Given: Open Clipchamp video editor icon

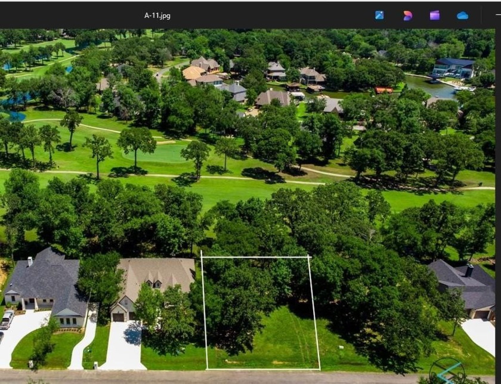Looking at the screenshot, I should 435,16.
